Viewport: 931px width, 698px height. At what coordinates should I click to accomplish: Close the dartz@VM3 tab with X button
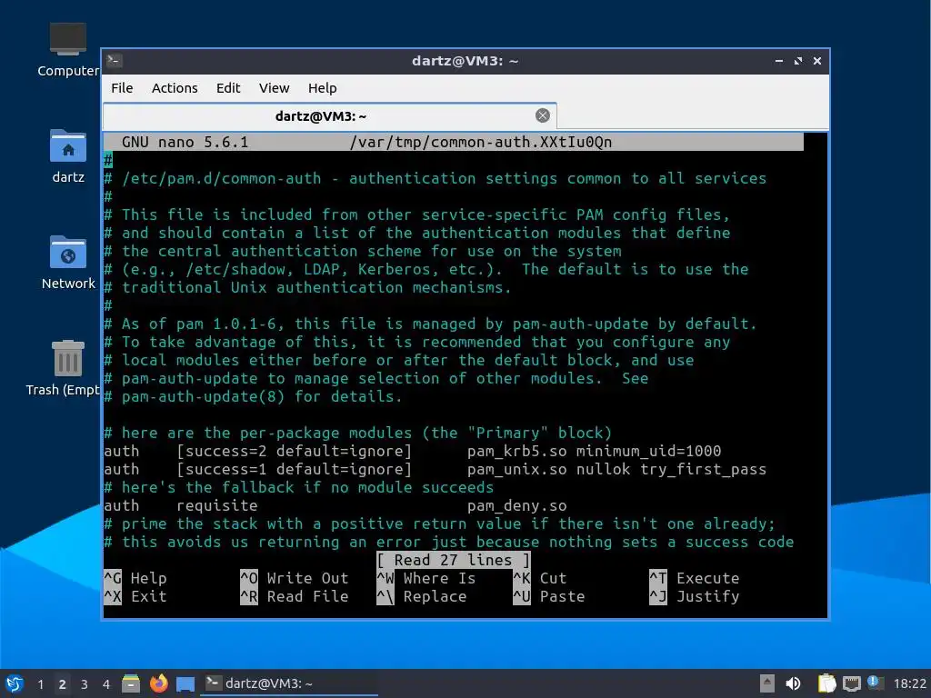pos(542,115)
